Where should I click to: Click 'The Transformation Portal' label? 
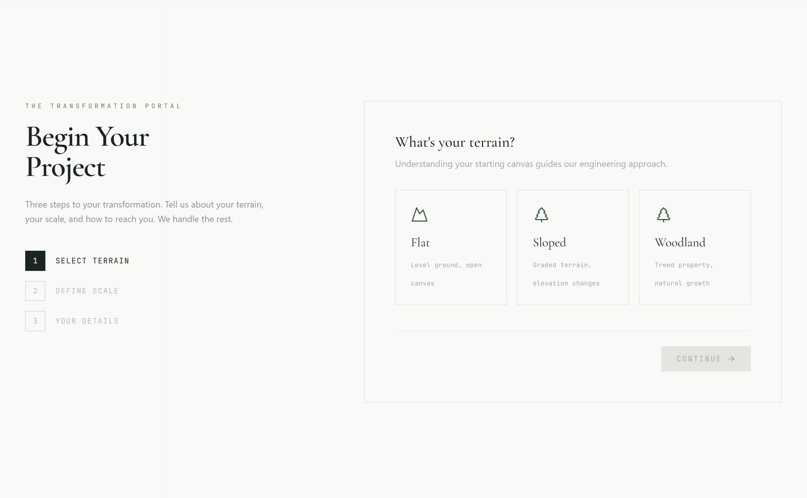(103, 106)
